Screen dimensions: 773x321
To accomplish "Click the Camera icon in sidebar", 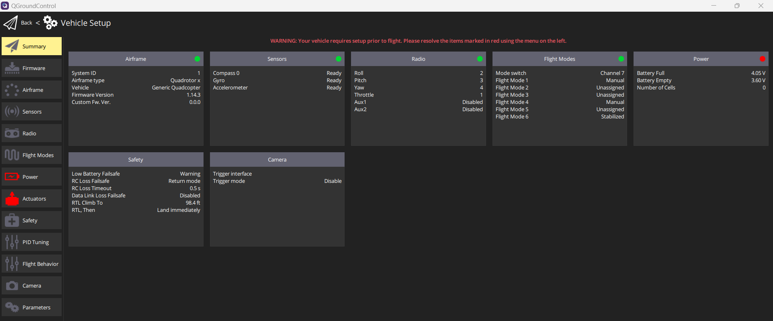I will click(12, 286).
